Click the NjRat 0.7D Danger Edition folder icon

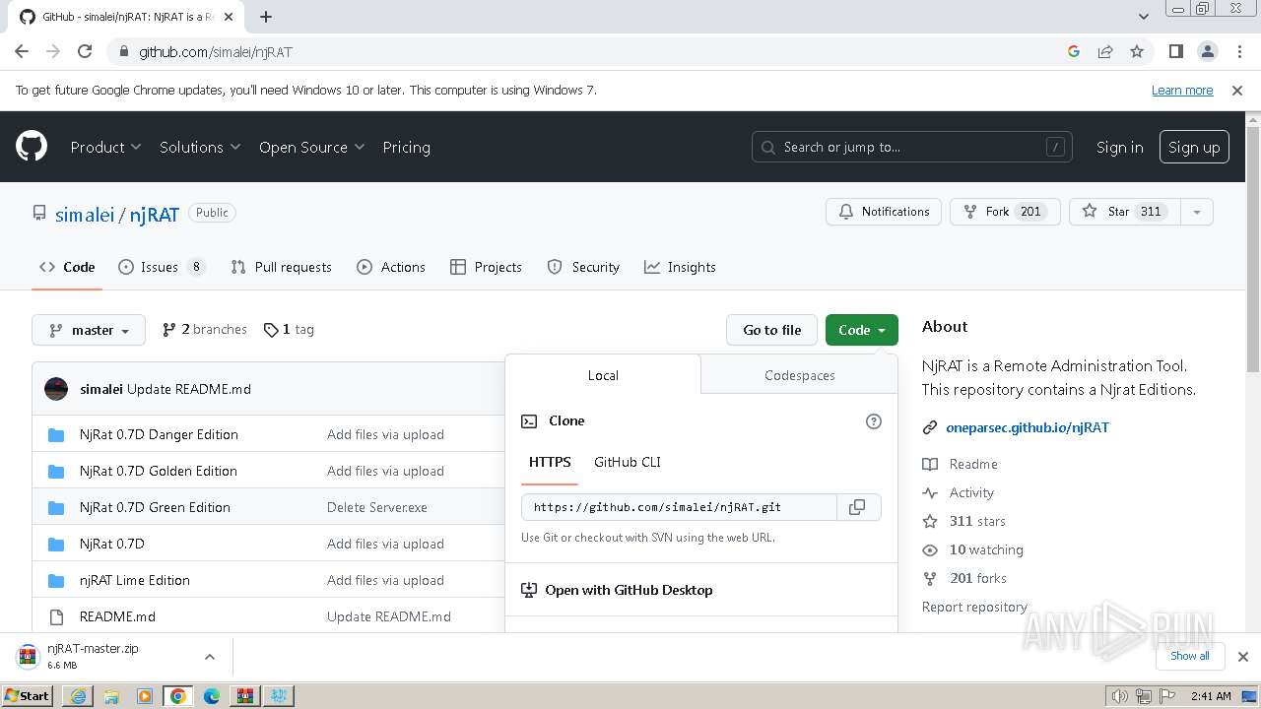[56, 434]
